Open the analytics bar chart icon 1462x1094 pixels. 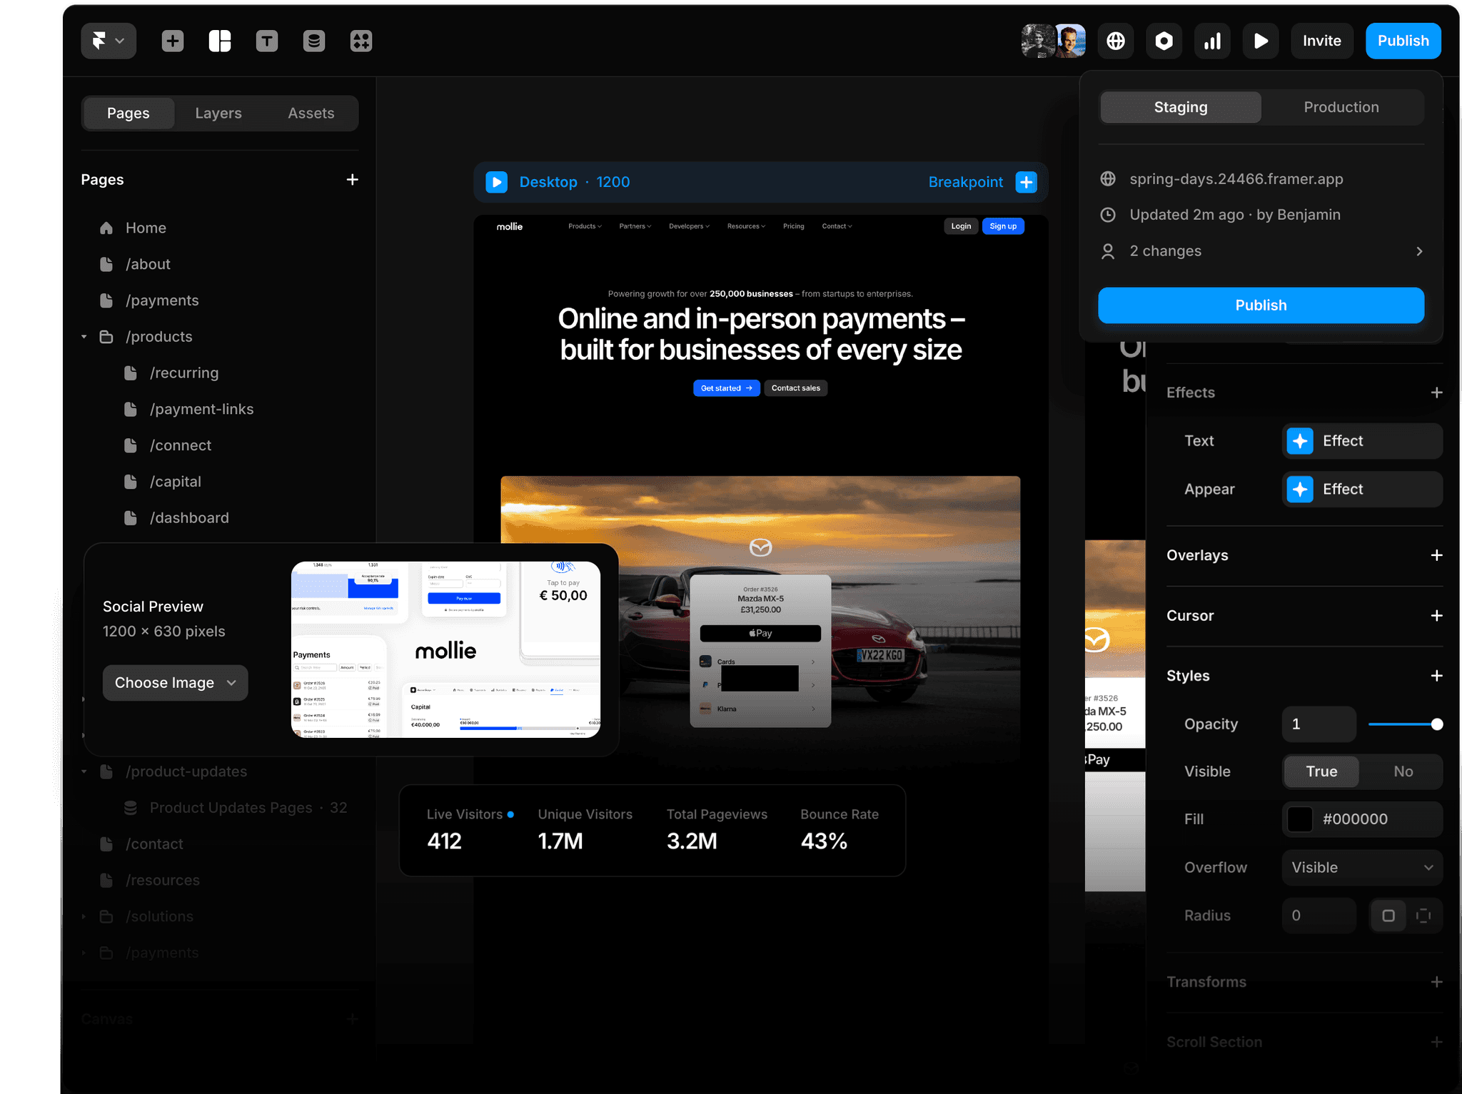1212,41
